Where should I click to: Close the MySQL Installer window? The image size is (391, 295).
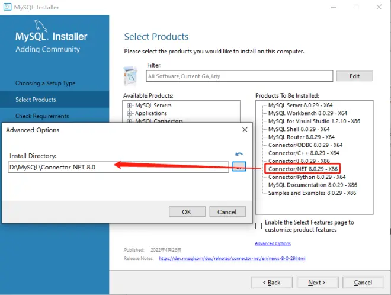coord(379,7)
